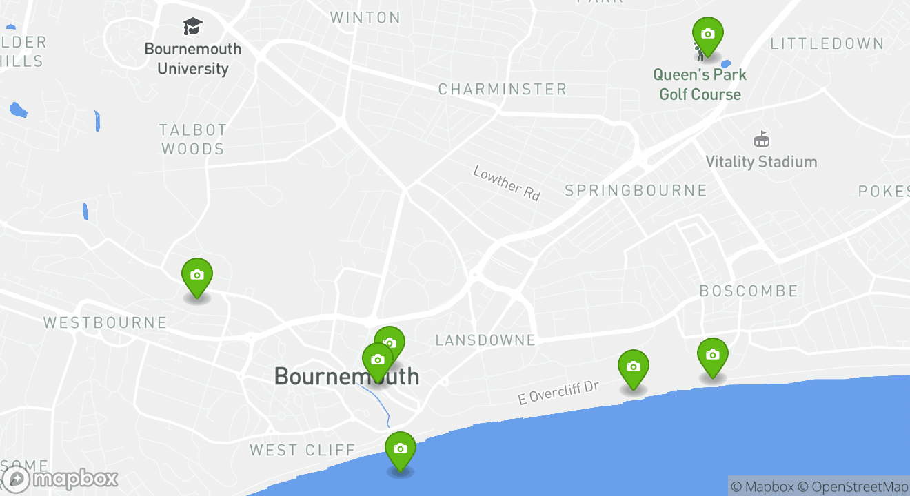The width and height of the screenshot is (910, 496).
Task: Click the Charminster neighborhood label
Action: (503, 89)
